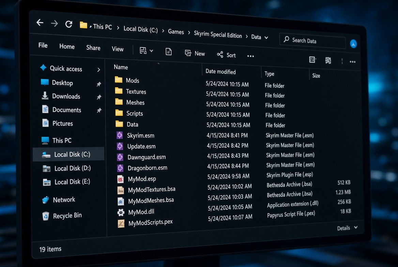The image size is (398, 267).
Task: Select Dragonborn.esm file name
Action: [x=148, y=168]
